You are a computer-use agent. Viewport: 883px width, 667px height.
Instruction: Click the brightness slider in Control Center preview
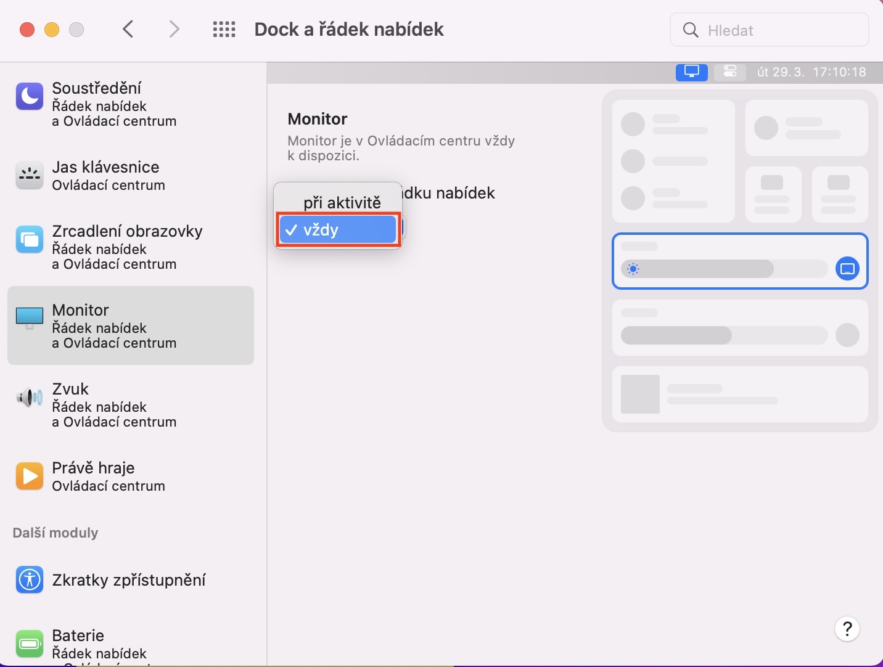(x=724, y=269)
